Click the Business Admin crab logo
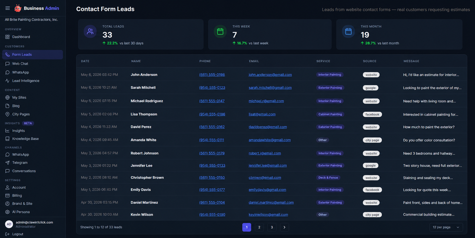Viewport: 475px width, 238px height. 18,8
